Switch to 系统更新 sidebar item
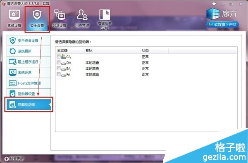The width and height of the screenshot is (248, 163). point(29,51)
